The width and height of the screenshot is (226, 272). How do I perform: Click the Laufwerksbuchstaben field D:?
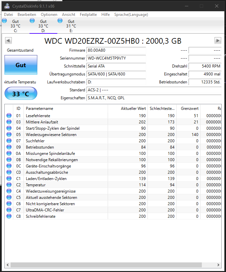pyautogui.click(x=116, y=82)
